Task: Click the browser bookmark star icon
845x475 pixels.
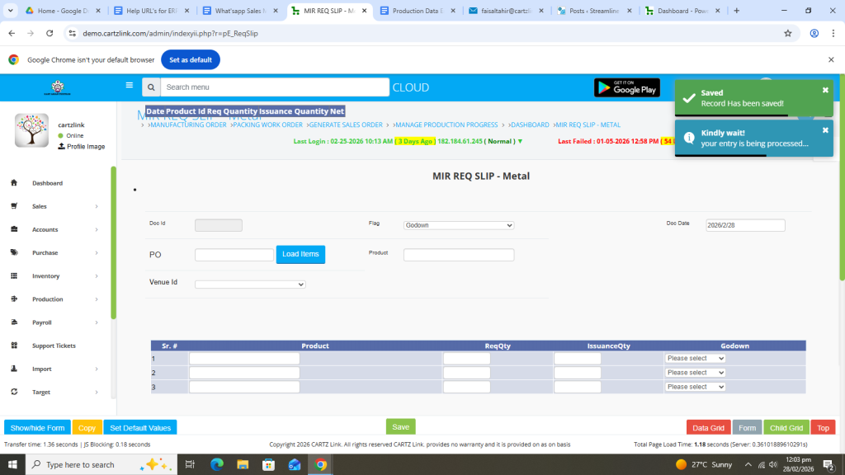Action: point(787,33)
